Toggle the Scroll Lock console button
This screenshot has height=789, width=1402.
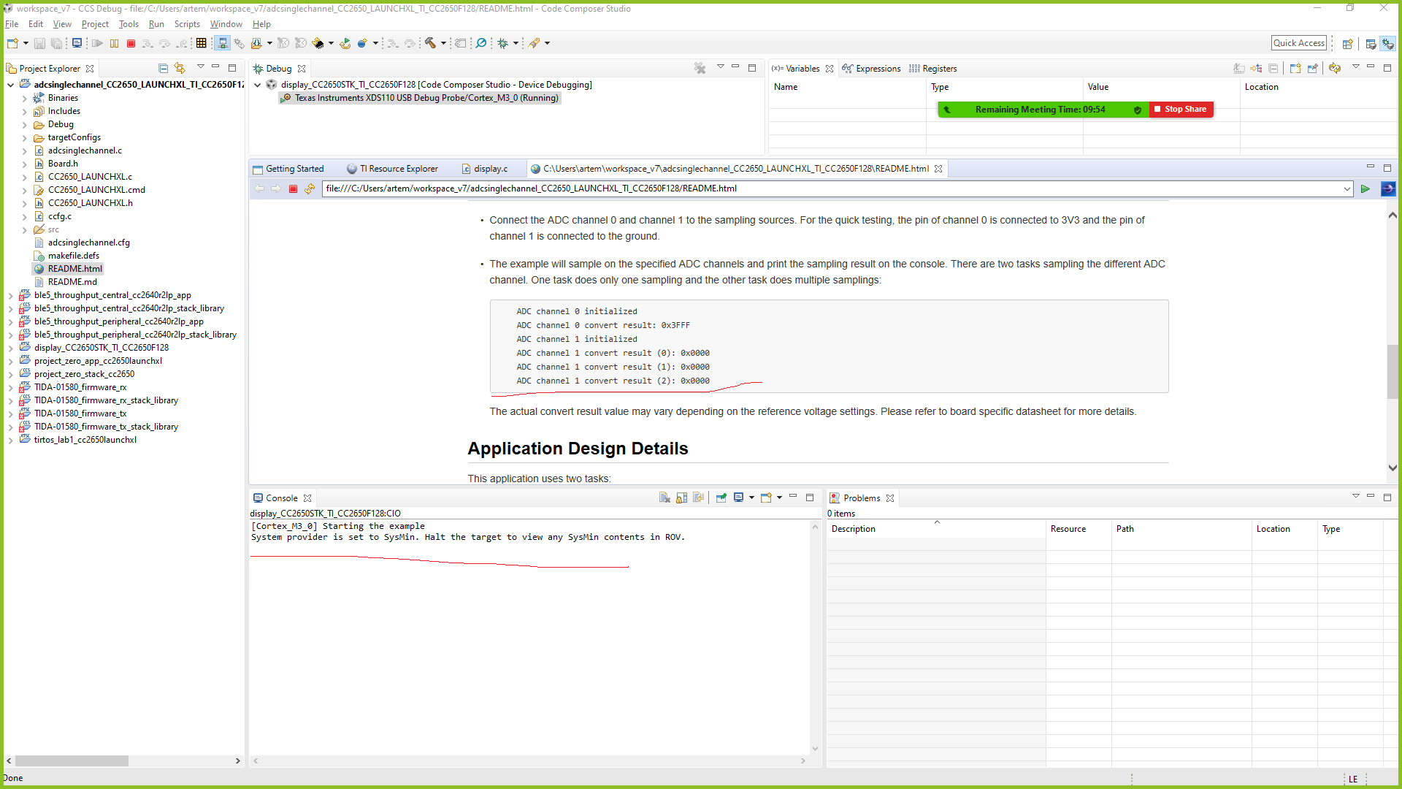(x=681, y=498)
